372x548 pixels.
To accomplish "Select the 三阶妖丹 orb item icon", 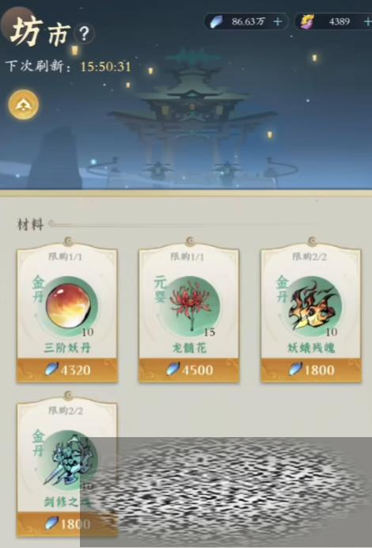I will (x=68, y=306).
